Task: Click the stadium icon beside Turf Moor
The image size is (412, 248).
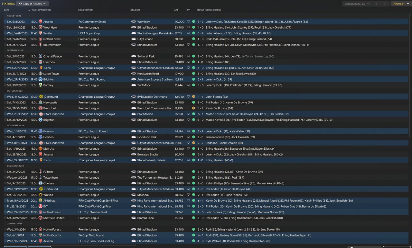Action: [134, 85]
